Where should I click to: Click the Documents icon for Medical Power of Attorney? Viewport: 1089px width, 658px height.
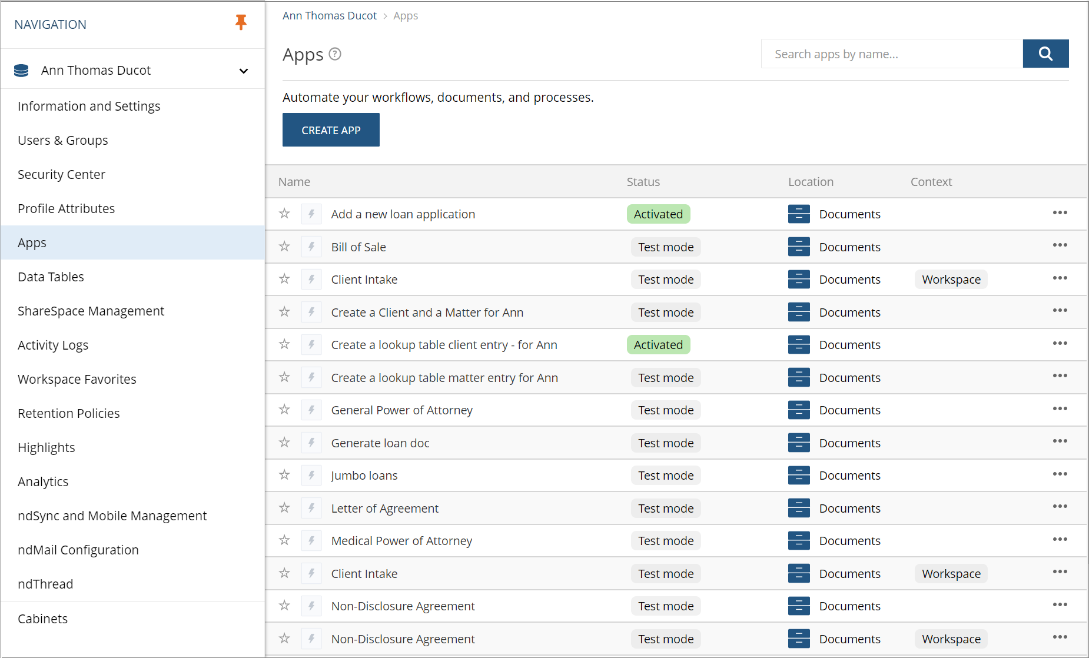(x=799, y=540)
